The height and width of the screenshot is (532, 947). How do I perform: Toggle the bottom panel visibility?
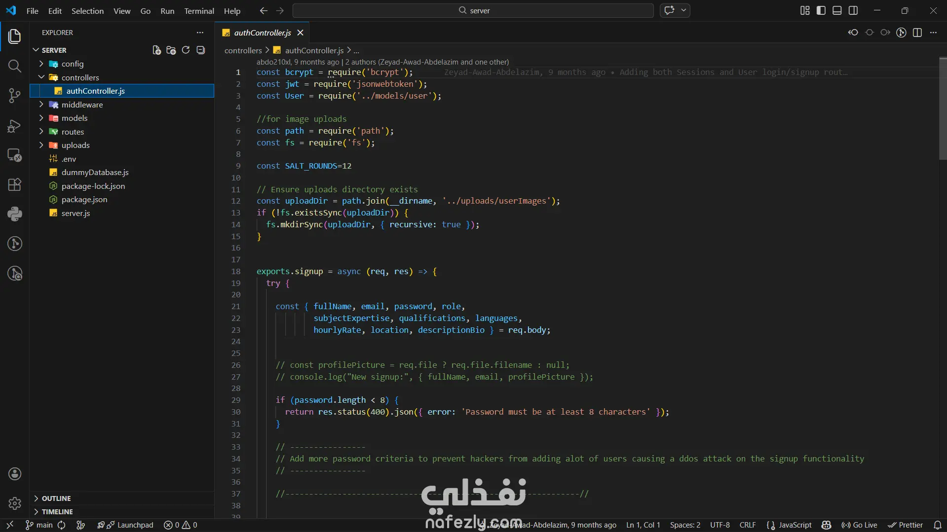837,10
